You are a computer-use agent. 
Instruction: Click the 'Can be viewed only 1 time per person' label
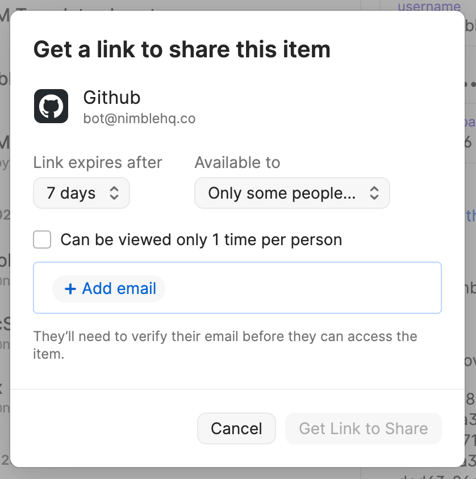pos(201,240)
